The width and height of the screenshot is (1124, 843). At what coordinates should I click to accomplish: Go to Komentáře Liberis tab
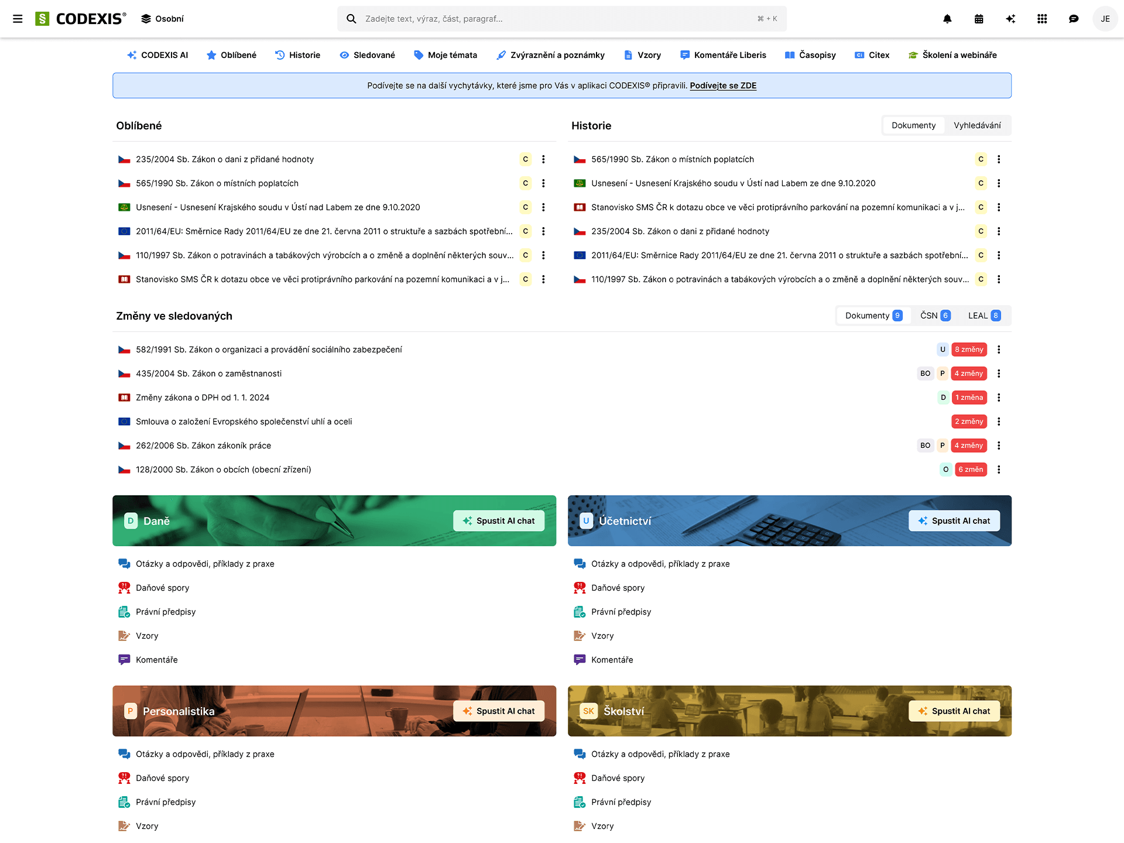click(x=723, y=55)
